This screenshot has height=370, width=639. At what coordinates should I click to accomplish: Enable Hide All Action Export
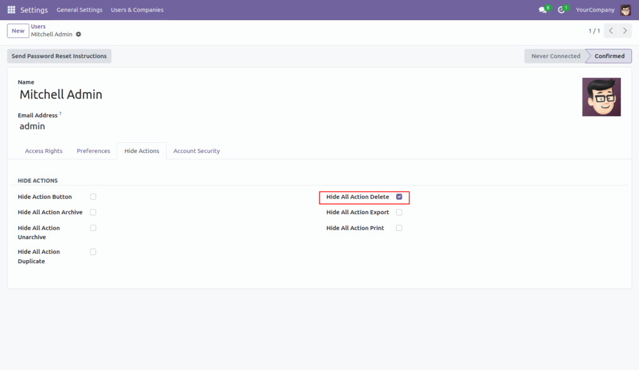click(399, 212)
